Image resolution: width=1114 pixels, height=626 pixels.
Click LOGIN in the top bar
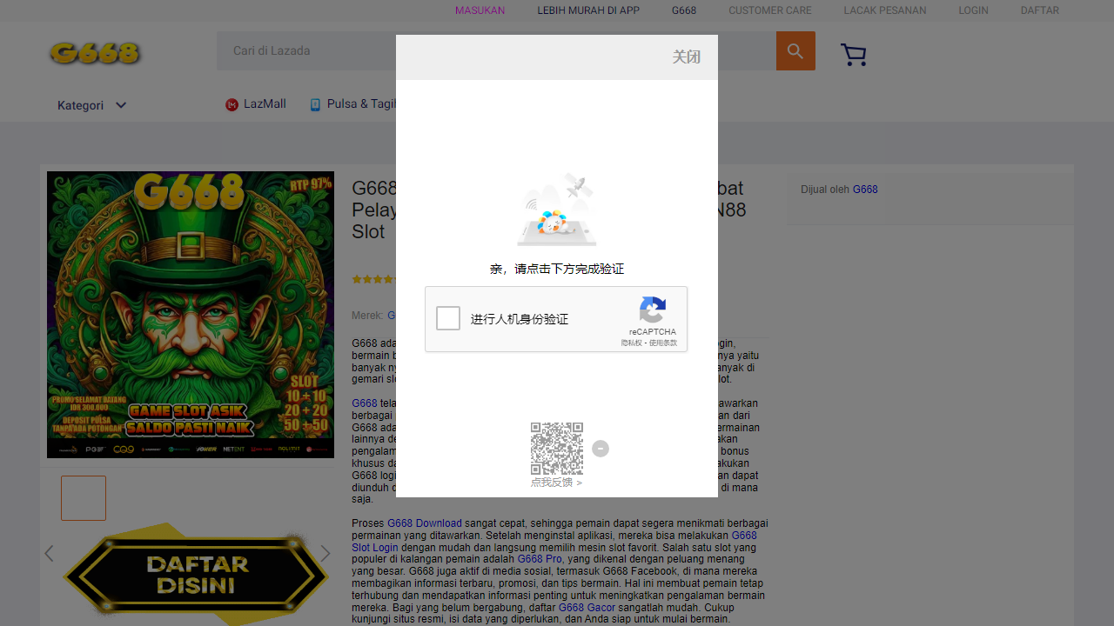click(x=973, y=10)
